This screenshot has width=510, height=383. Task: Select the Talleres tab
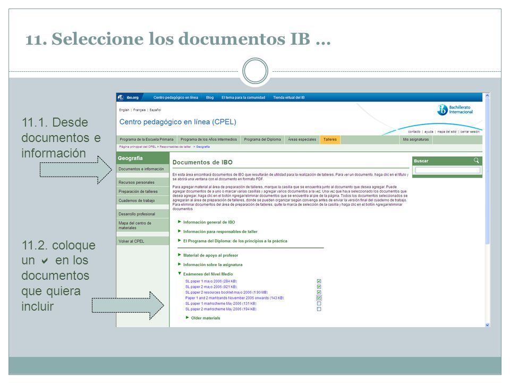330,139
